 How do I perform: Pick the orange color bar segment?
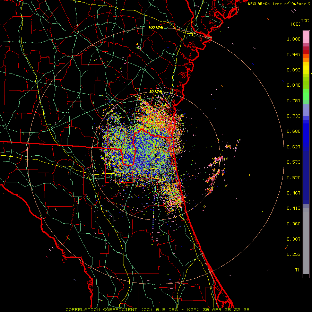click(x=306, y=60)
